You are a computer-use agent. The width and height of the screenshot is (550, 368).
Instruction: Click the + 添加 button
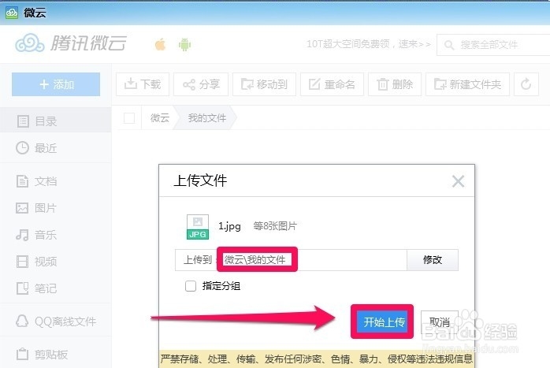pos(56,84)
